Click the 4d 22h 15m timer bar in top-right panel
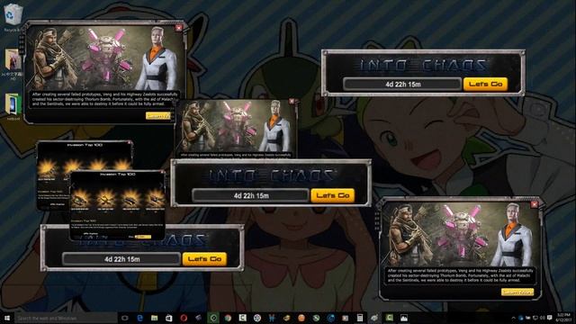Viewport: 576px width, 324px height. pyautogui.click(x=402, y=84)
